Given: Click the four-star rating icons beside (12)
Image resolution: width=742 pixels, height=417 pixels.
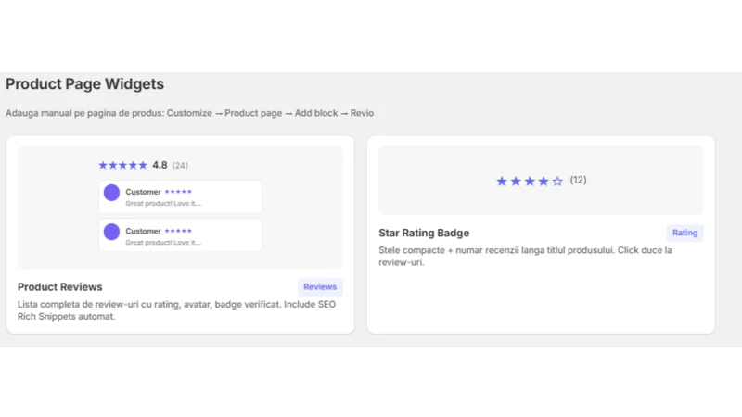Looking at the screenshot, I should tap(530, 181).
